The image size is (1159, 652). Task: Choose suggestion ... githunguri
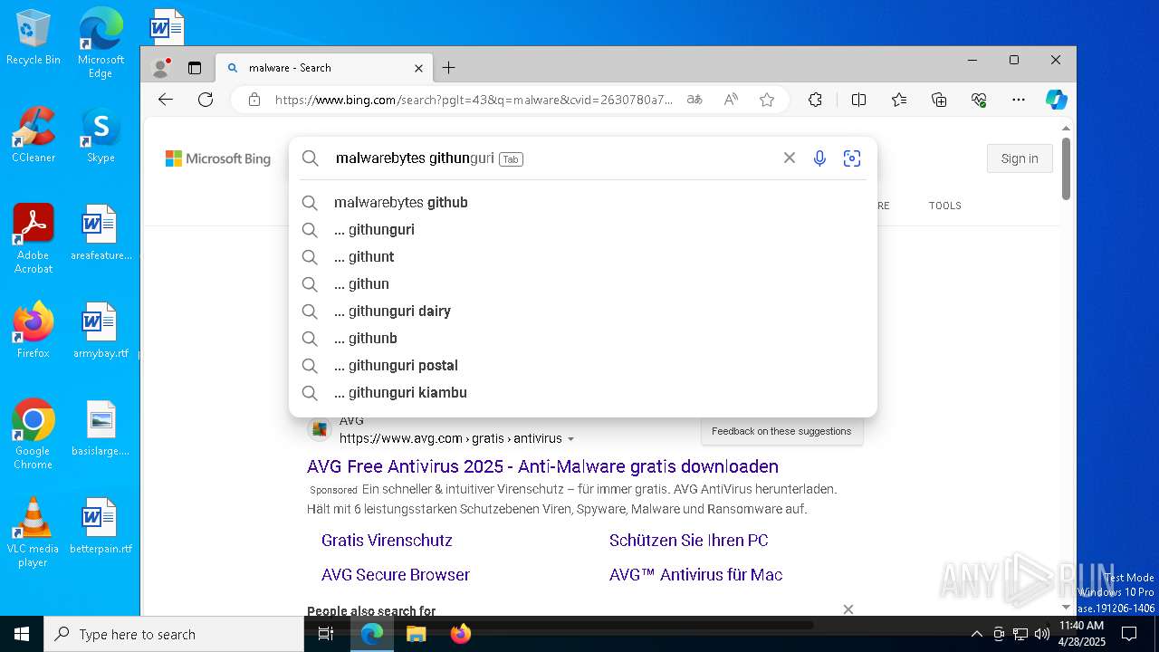coord(583,230)
